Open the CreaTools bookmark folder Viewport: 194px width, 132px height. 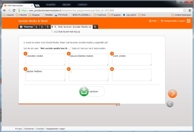pyautogui.click(x=100, y=15)
